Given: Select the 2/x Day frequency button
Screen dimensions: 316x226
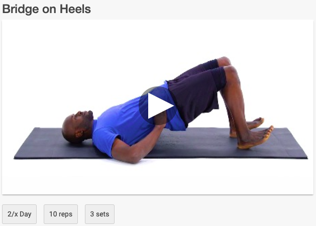Looking at the screenshot, I should [x=20, y=214].
